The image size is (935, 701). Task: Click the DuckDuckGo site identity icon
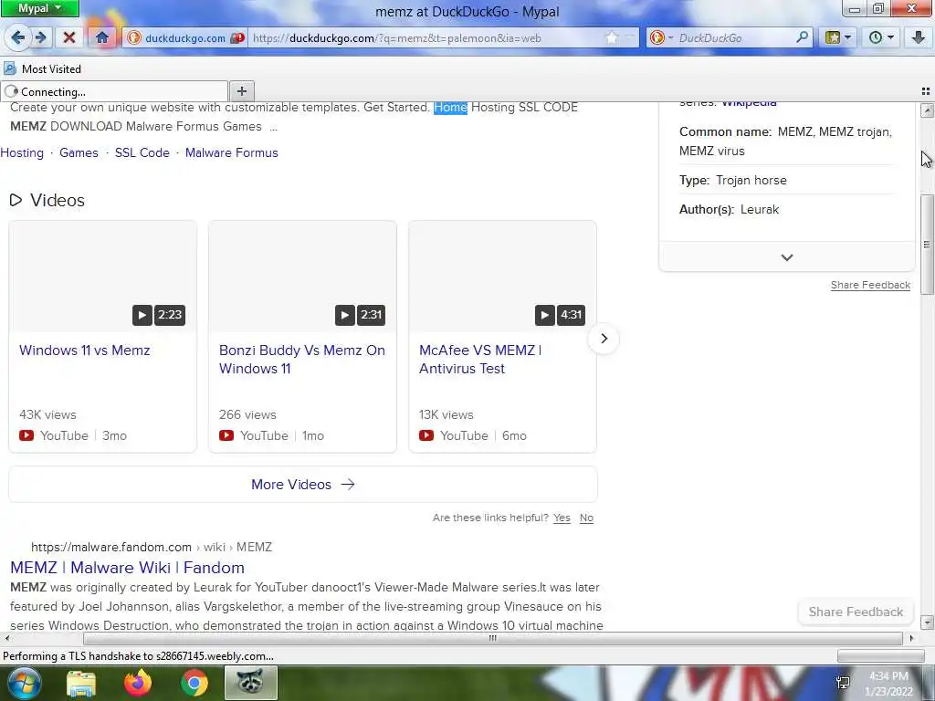click(x=134, y=37)
